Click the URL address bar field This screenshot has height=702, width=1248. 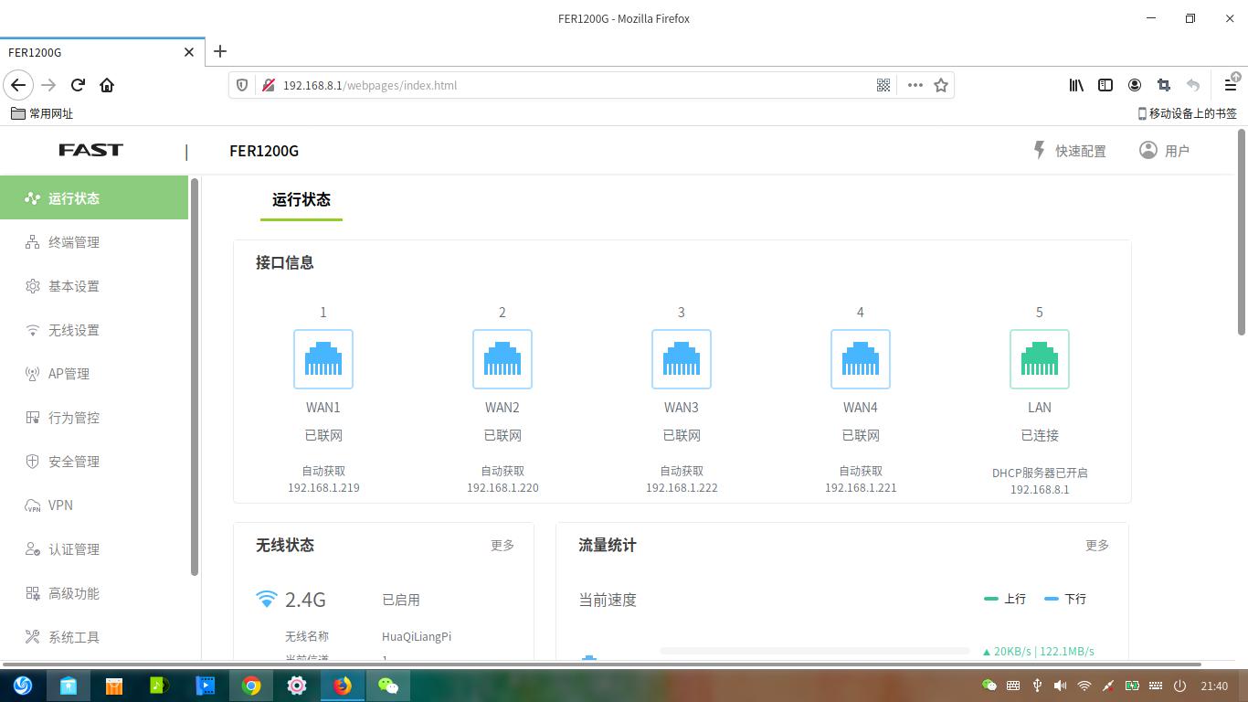pos(566,85)
